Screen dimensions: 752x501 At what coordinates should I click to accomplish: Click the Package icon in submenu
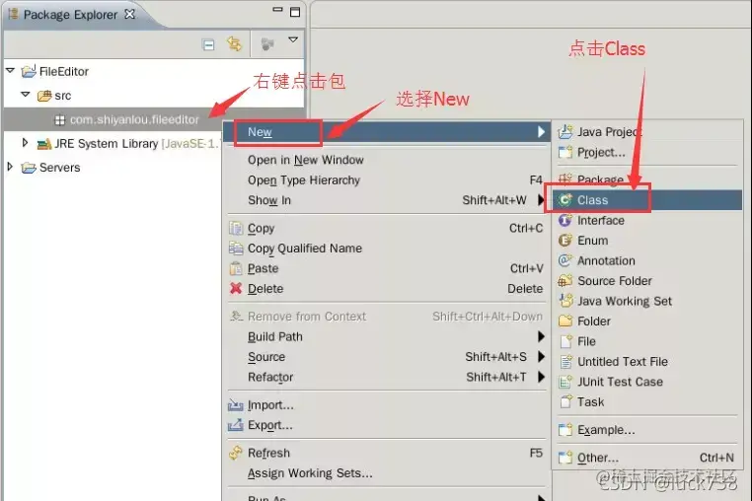[565, 179]
